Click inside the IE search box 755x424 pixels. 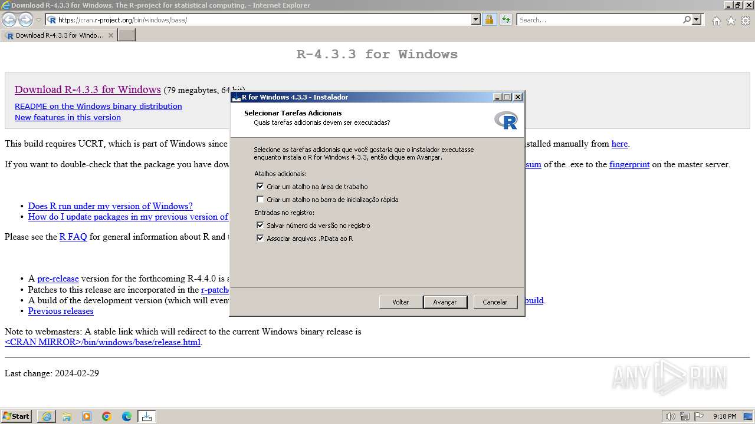pyautogui.click(x=599, y=20)
